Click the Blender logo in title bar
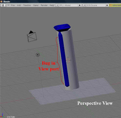Viewport: 121px width, 118px height. tap(1, 2)
